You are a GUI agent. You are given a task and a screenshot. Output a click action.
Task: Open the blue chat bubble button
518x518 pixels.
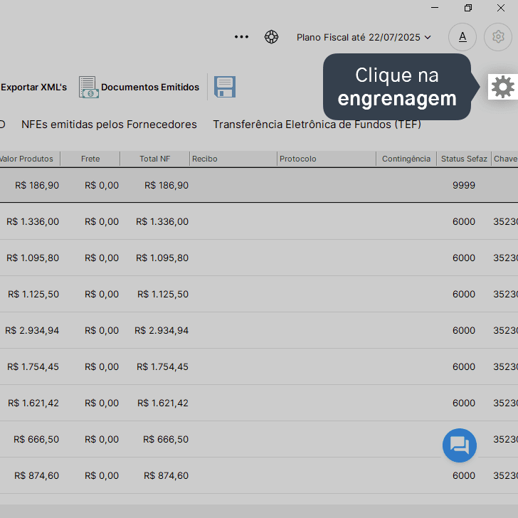pyautogui.click(x=460, y=445)
